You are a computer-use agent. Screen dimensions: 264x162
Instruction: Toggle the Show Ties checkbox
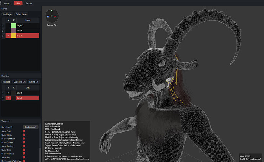pyautogui.click(x=24, y=157)
